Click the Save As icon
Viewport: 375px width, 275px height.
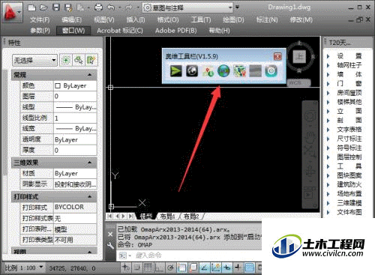(x=68, y=7)
